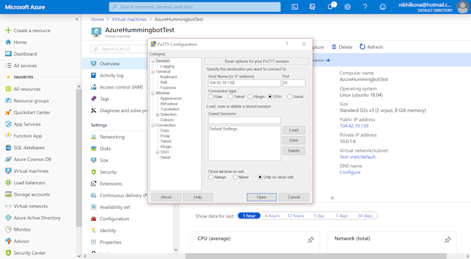Collapse the Connection tree node
The height and width of the screenshot is (259, 471).
153,125
